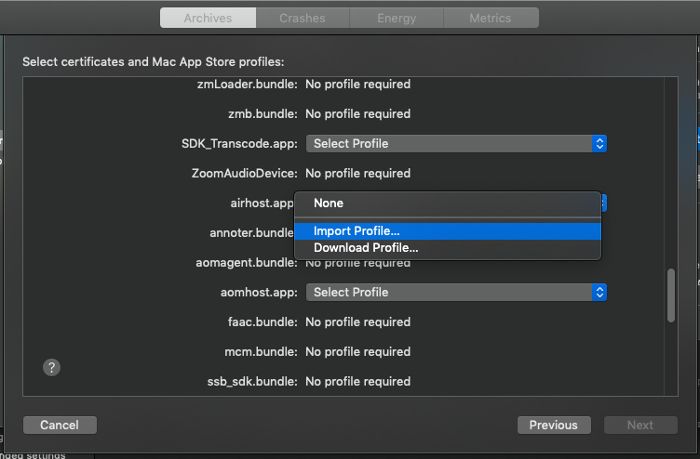Click the ssb_sdk.bundle row label

coord(252,382)
